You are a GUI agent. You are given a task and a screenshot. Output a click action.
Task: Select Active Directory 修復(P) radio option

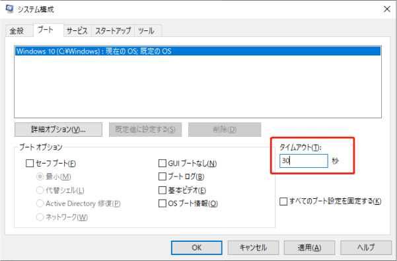click(40, 204)
